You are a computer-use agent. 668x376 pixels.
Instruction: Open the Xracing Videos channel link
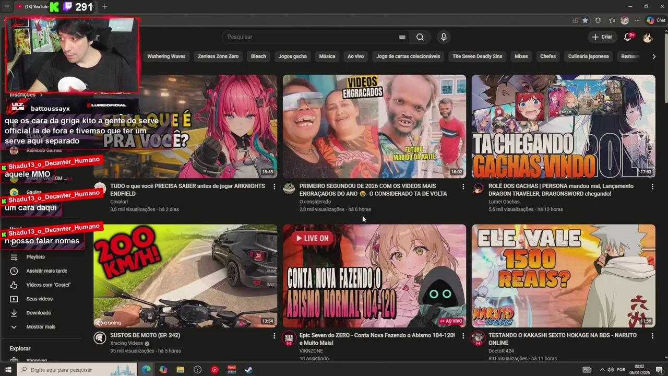(x=126, y=344)
